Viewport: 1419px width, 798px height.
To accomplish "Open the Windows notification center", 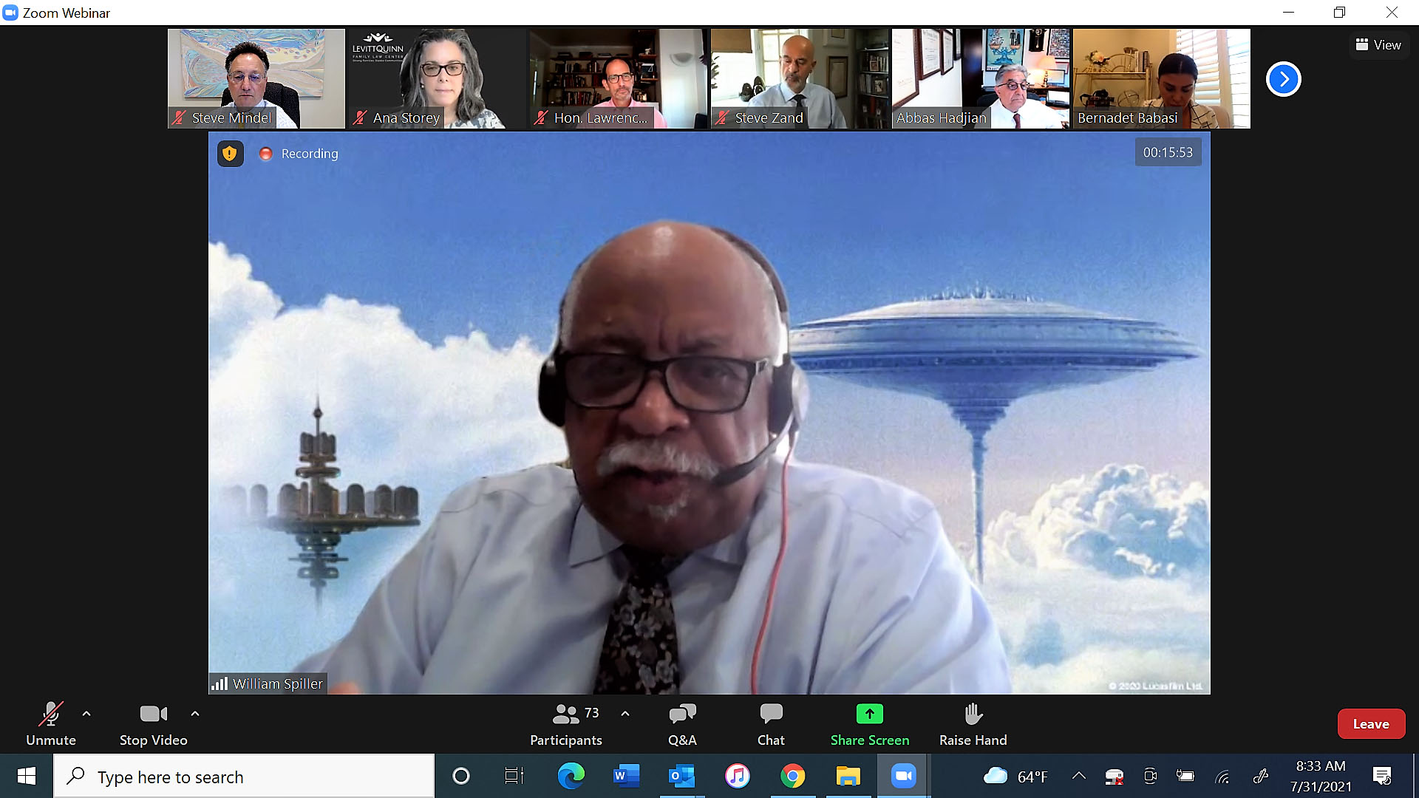I will 1382,776.
